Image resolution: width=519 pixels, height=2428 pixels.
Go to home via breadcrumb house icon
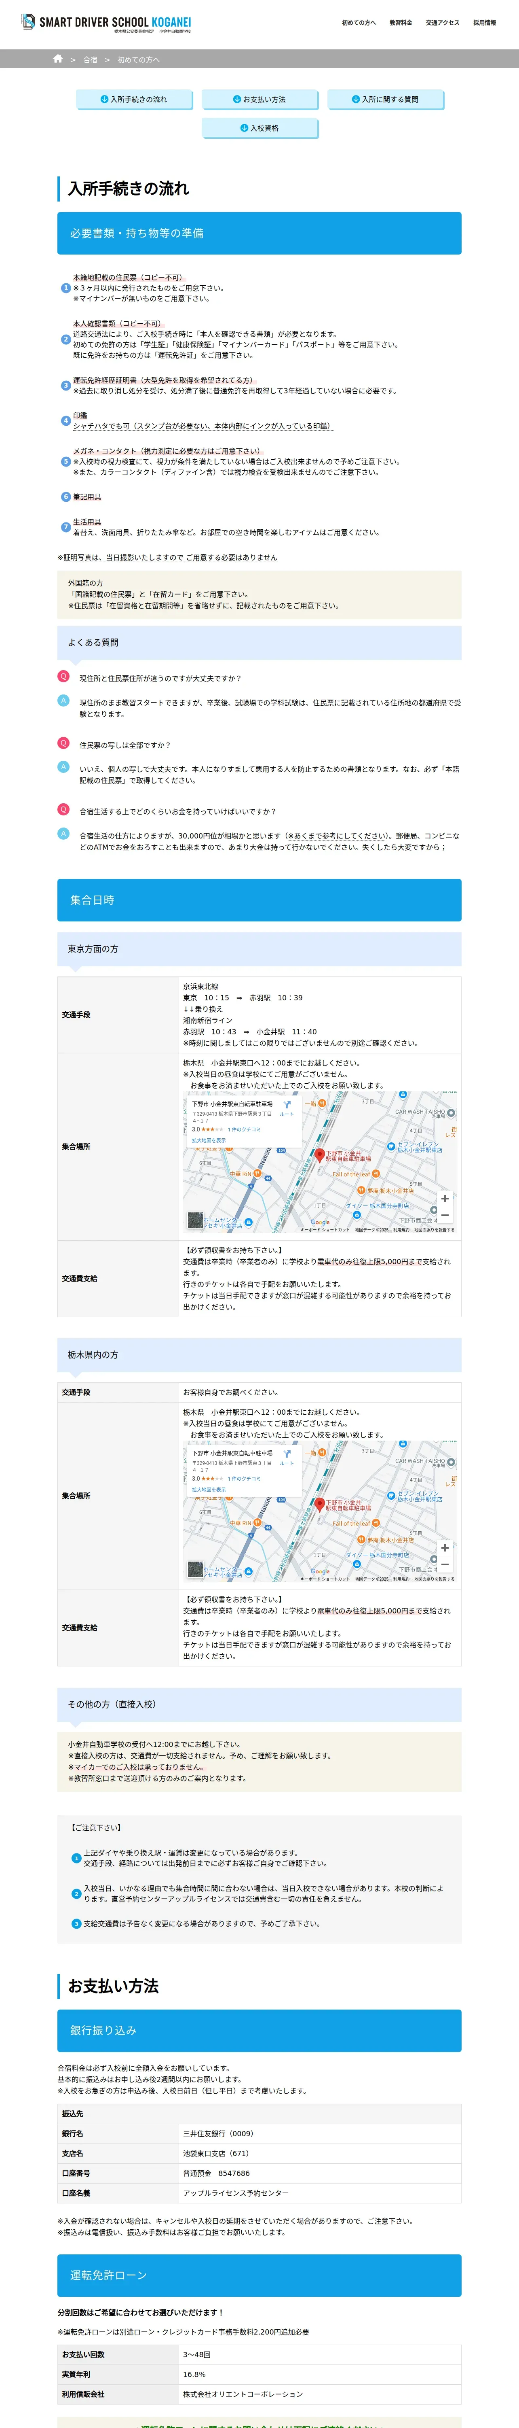click(x=57, y=58)
